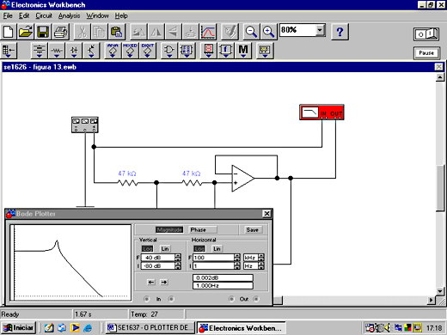
Task: Click vertical scrollbar down arrow
Action: (x=440, y=291)
